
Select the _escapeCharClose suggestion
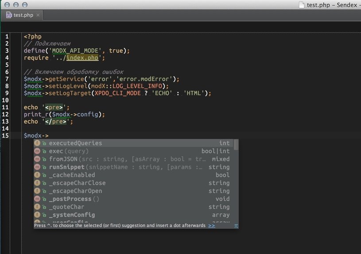77,183
